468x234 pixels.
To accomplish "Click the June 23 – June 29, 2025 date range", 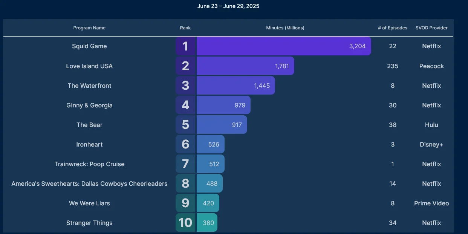I will click(x=228, y=6).
